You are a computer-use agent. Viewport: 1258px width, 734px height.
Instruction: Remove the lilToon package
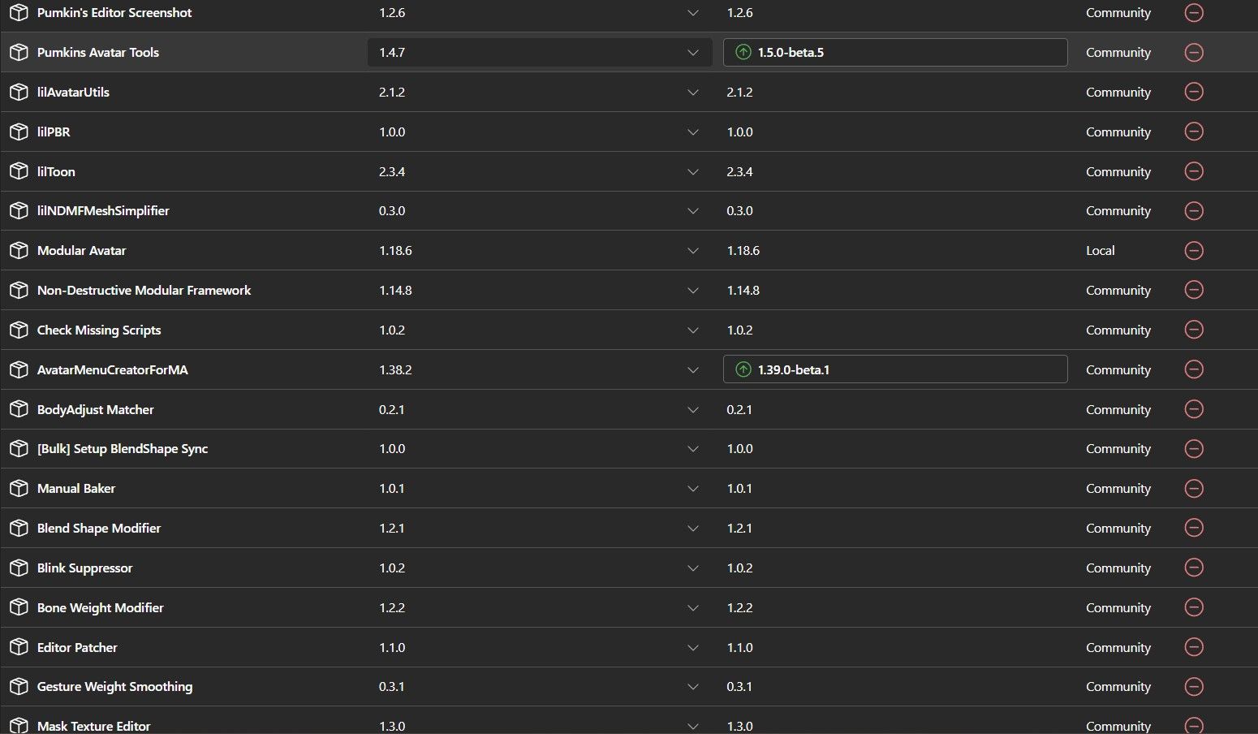click(1194, 171)
